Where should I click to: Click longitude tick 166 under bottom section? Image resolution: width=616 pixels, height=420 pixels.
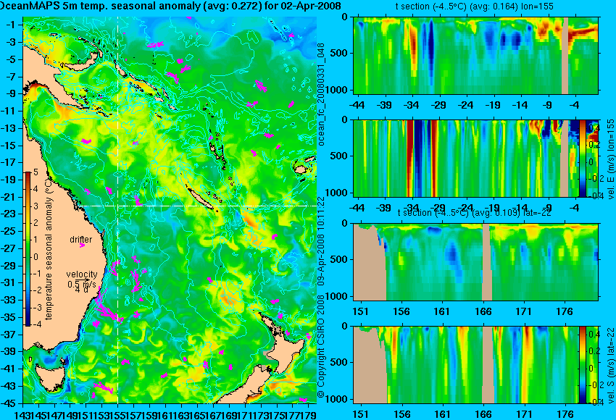[x=483, y=414]
